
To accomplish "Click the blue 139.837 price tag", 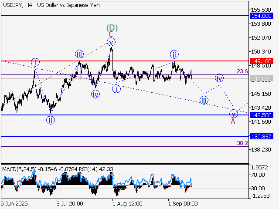I will pos(262,136).
